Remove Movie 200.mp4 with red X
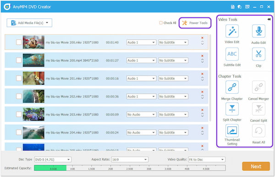 202,56
